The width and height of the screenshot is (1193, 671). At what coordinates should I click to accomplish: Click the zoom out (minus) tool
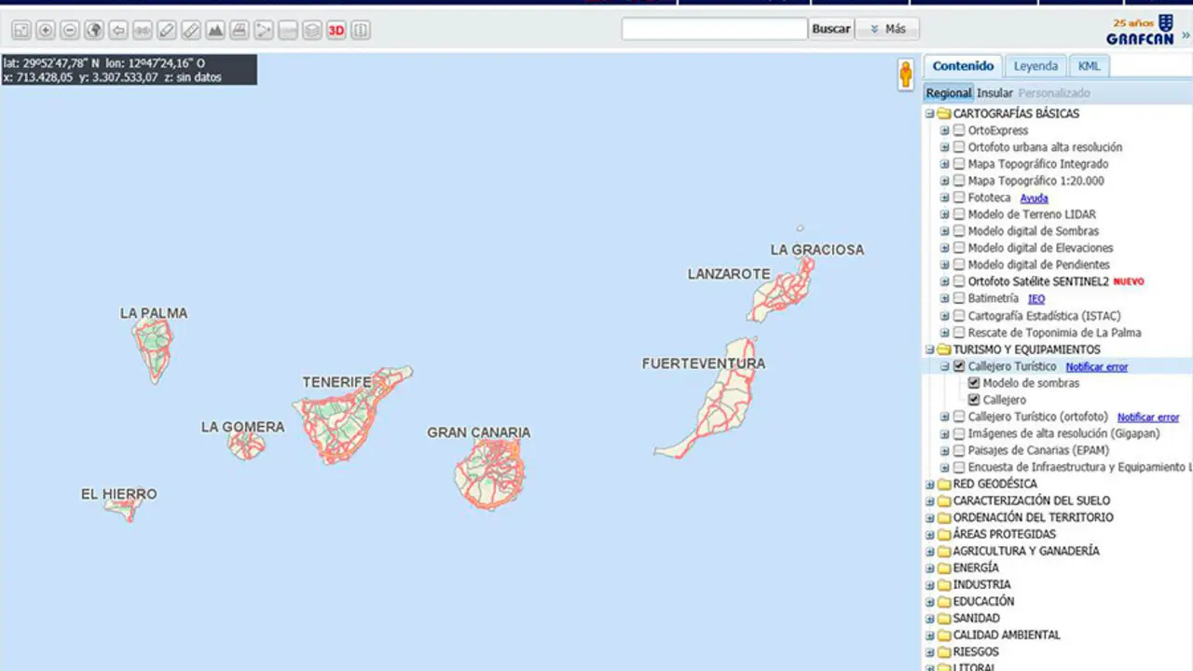coord(70,31)
